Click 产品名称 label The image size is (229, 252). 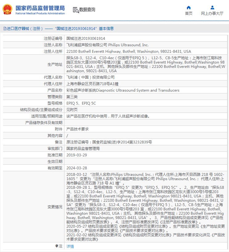click(x=55, y=90)
